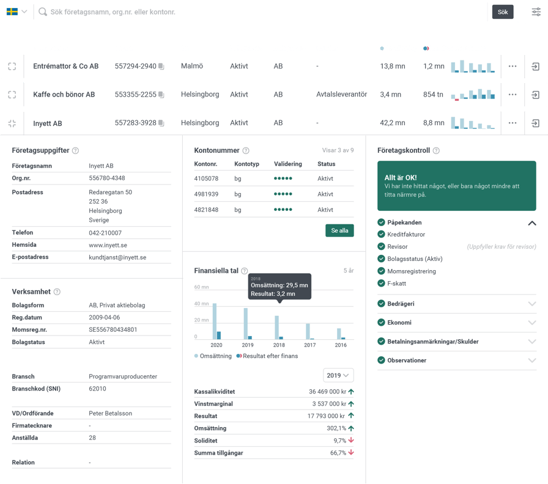Click the Se alla accounts button
Screen dimensions: 548x484
[x=339, y=230]
